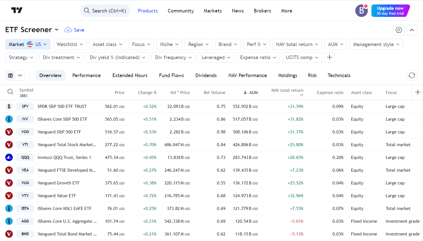The width and height of the screenshot is (423, 241).
Task: Expand the NAV total return filter
Action: tap(297, 44)
